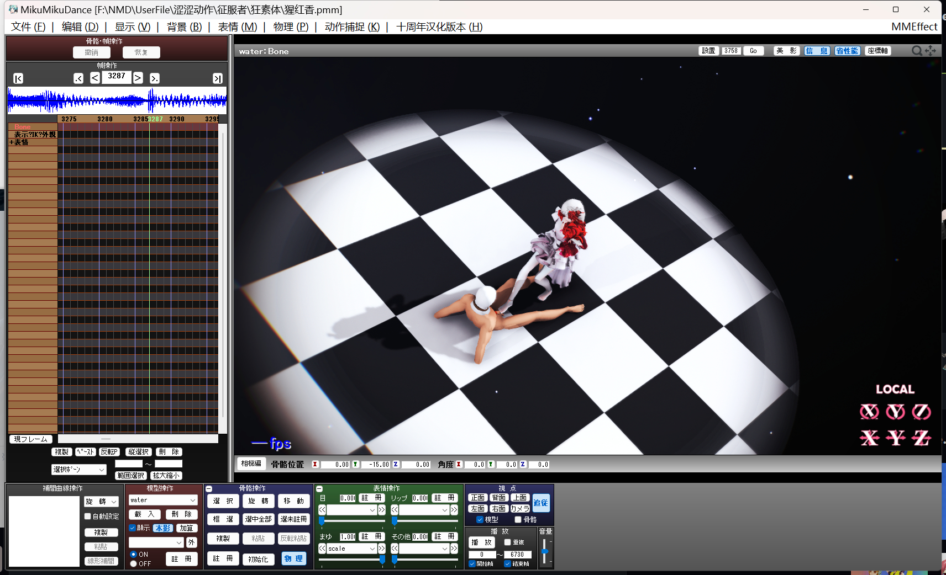
Task: Previous リップ morph arrow button
Action: (395, 510)
